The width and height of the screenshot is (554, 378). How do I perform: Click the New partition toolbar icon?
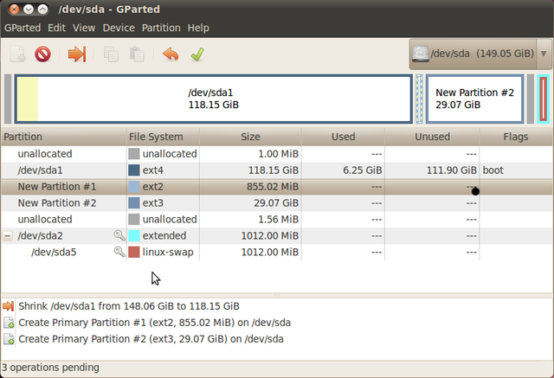tap(17, 54)
